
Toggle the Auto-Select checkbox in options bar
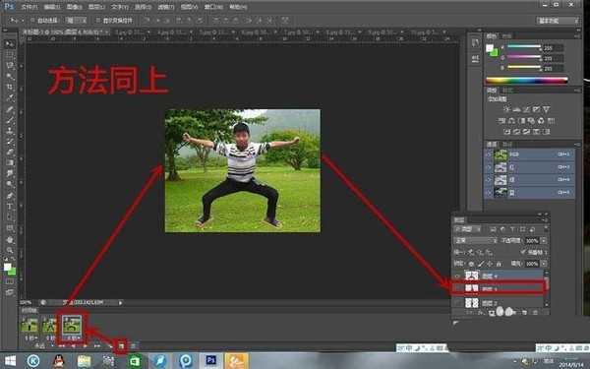pyautogui.click(x=32, y=21)
